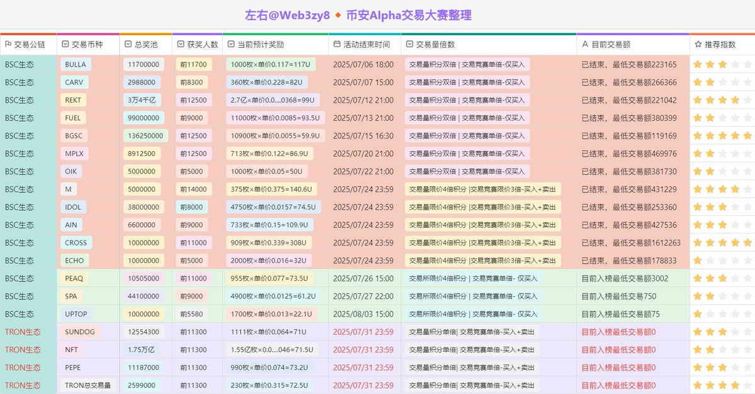Screen dimensions: 755x394
Task: Click the prize pool cell 1.75万亿
Action: 142,349
